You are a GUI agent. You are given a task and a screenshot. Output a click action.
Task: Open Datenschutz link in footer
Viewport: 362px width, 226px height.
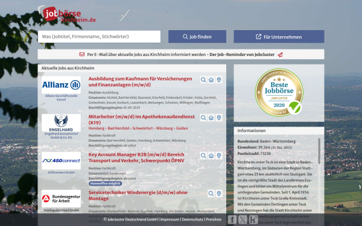[x=192, y=219]
